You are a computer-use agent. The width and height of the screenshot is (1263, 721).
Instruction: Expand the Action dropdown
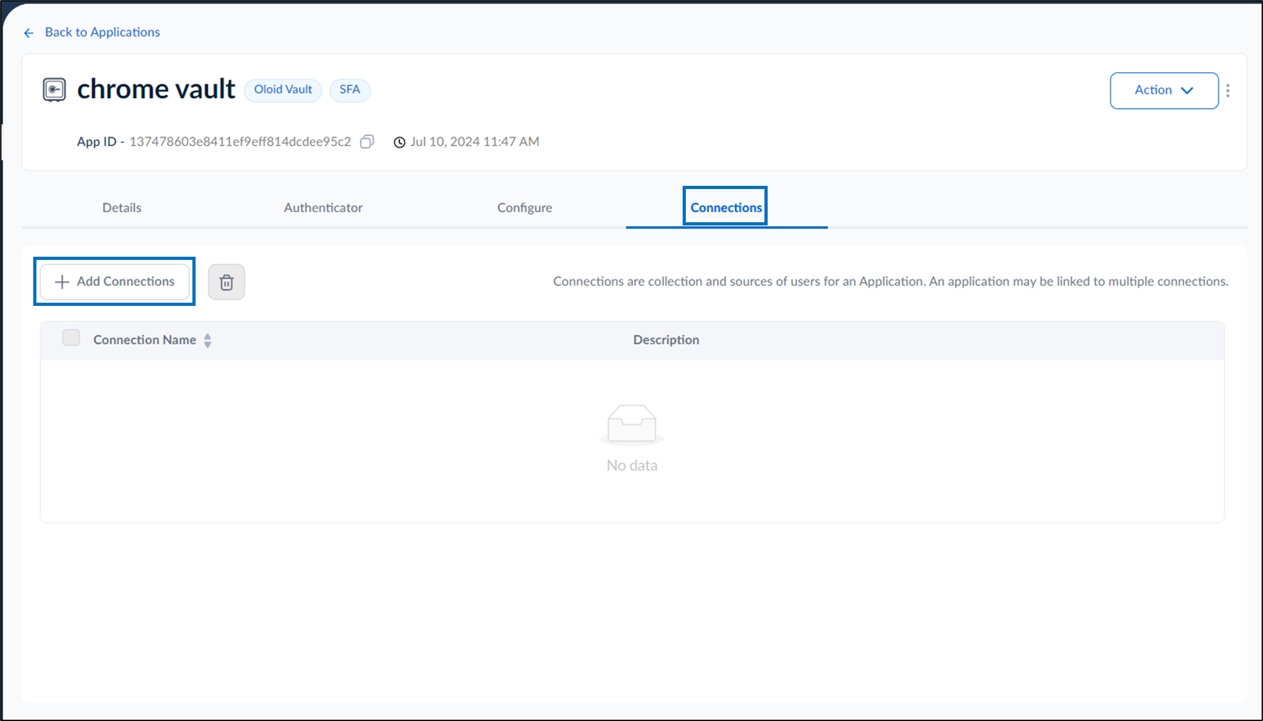1164,91
